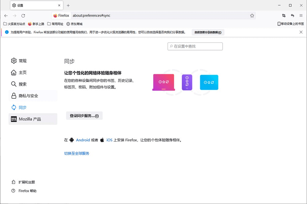Click the reload page icon
Screen dimensions: 307x204
point(23,16)
